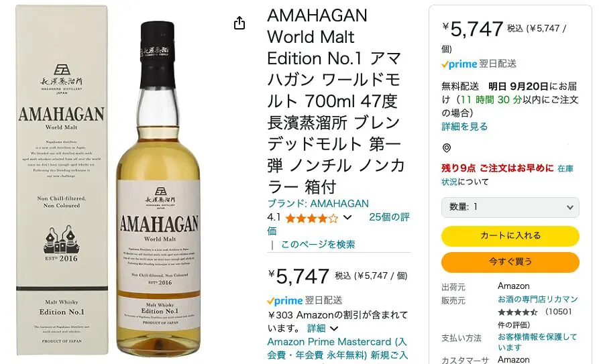This screenshot has height=364, width=599.
Task: Click the このページを検索 link
Action: coord(318,245)
